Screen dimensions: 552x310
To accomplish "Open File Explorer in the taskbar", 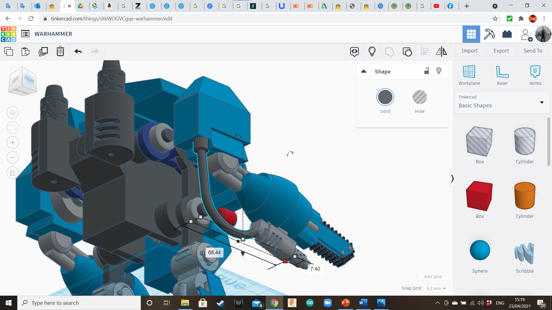I will [x=185, y=303].
